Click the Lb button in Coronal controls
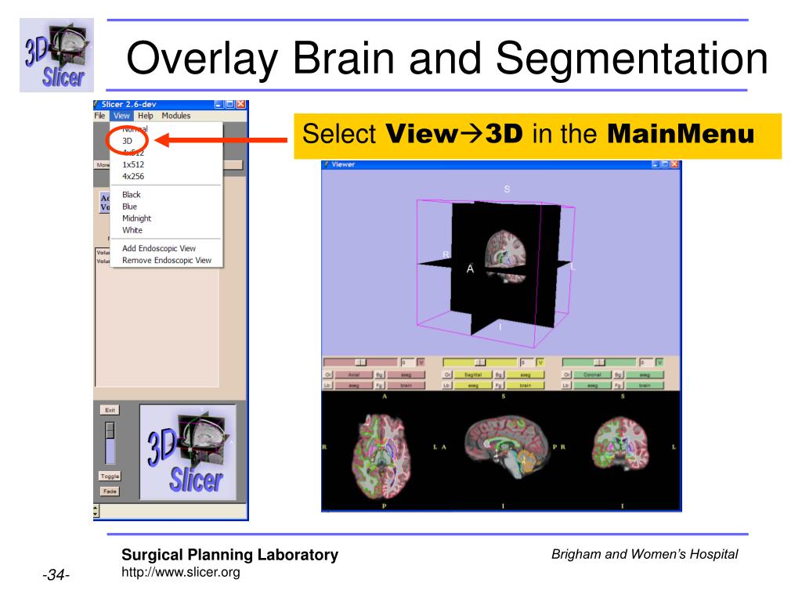The height and width of the screenshot is (601, 802). coord(567,385)
